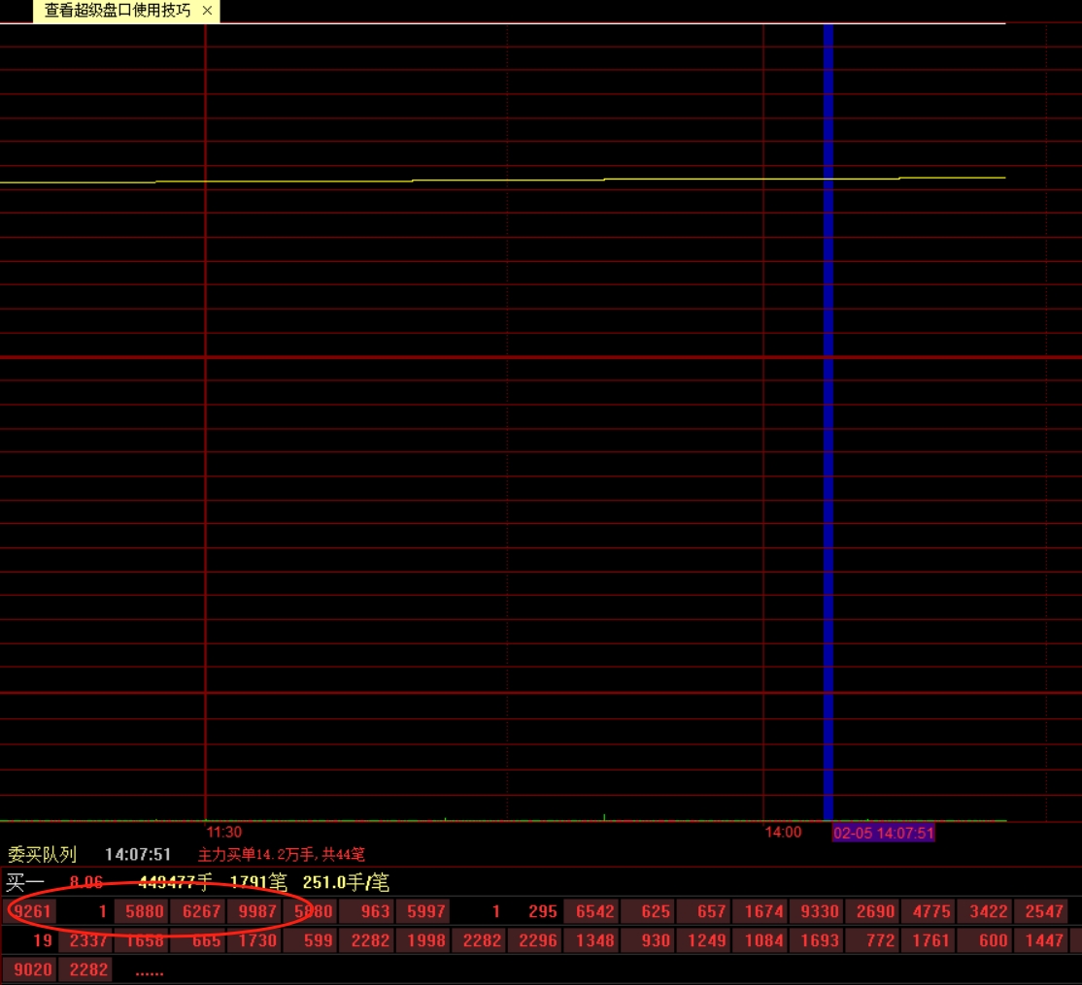Select queue cell 1249

coord(704,940)
